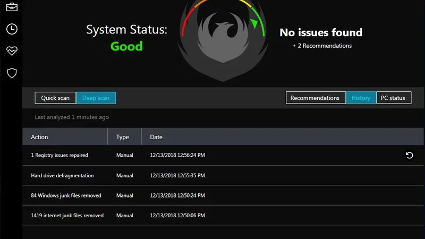Select the 84 Windows junk files removed row
The image size is (425, 239).
[66, 195]
